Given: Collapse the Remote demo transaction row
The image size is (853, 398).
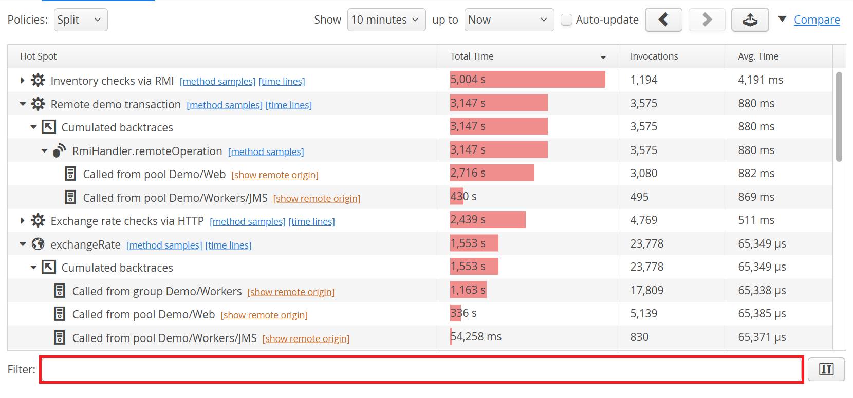Looking at the screenshot, I should (x=23, y=104).
